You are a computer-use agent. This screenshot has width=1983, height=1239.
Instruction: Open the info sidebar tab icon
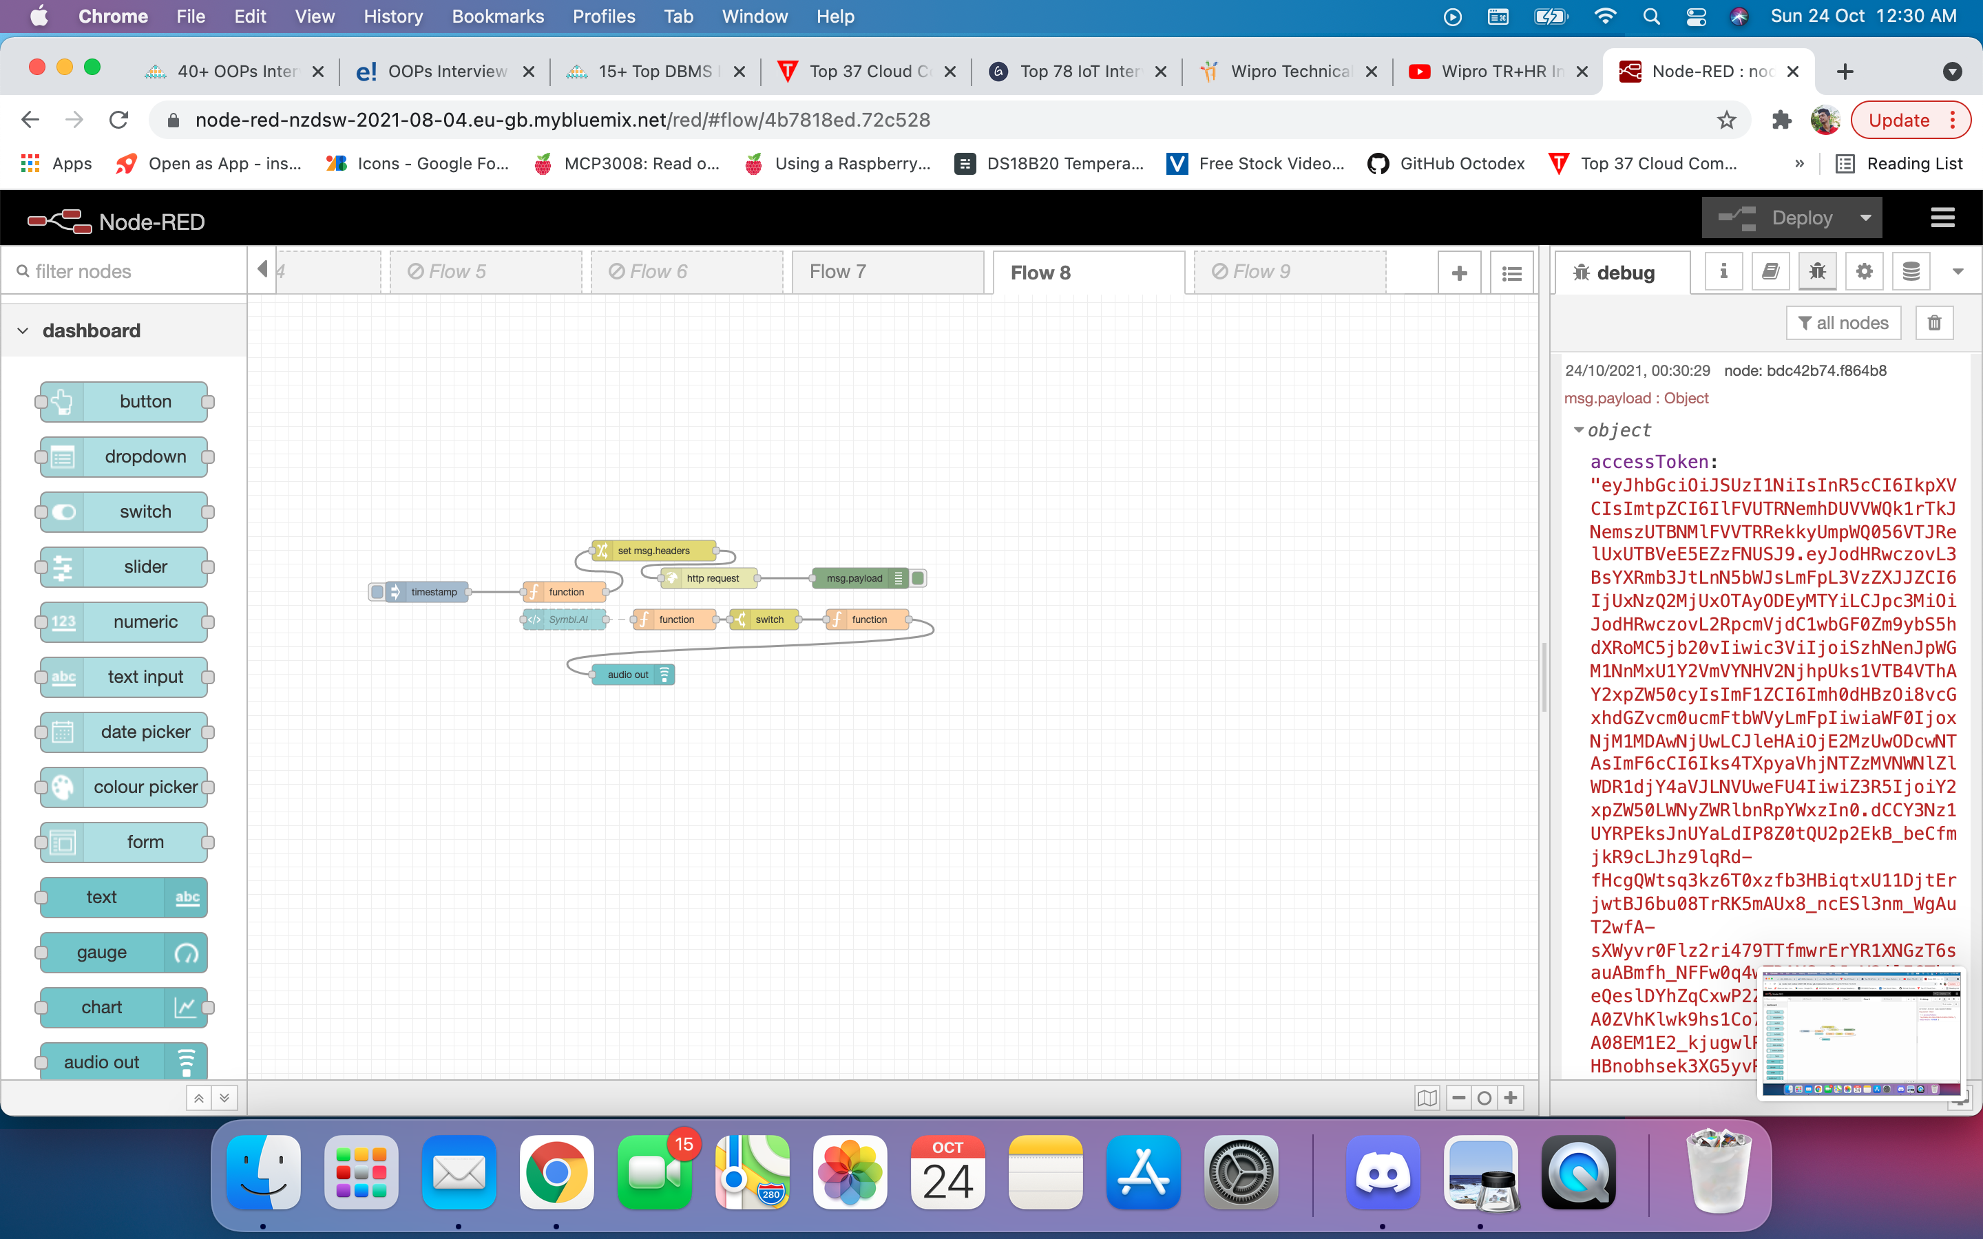click(x=1723, y=272)
